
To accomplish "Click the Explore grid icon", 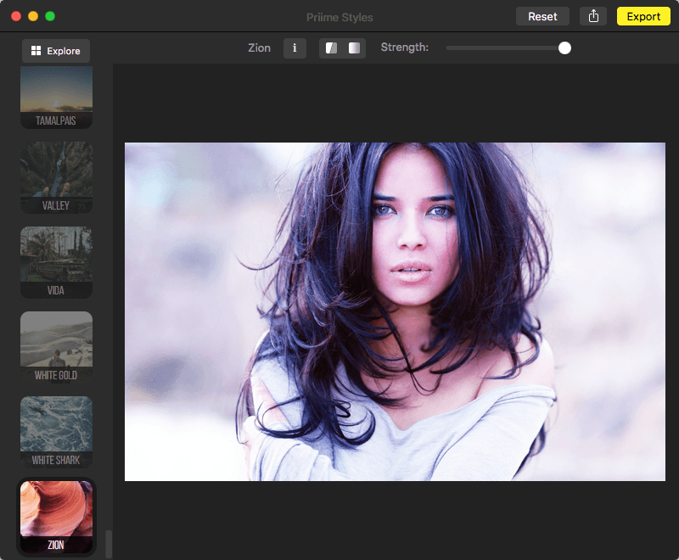I will pos(36,51).
